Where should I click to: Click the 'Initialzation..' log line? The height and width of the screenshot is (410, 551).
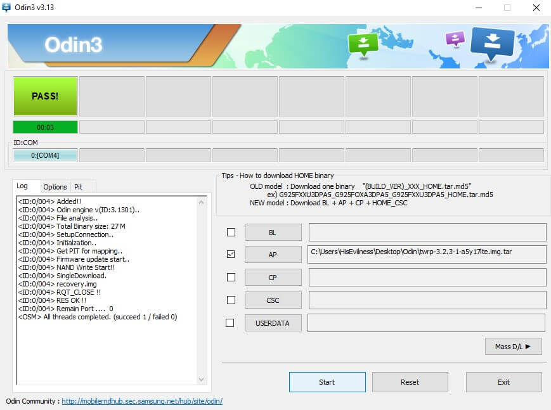pyautogui.click(x=57, y=243)
